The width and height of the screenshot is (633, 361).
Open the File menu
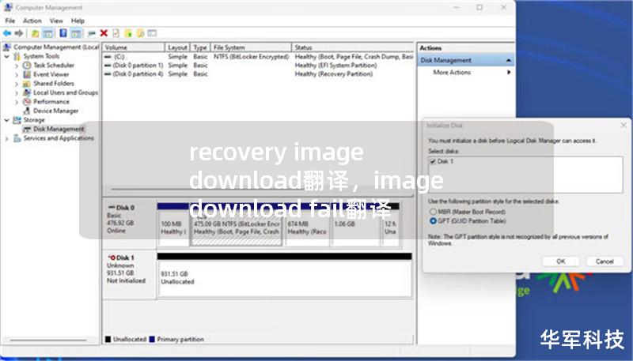point(10,21)
